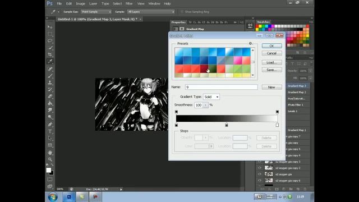The height and width of the screenshot is (202, 359).
Task: Open the Windows Start menu
Action: (x=53, y=197)
